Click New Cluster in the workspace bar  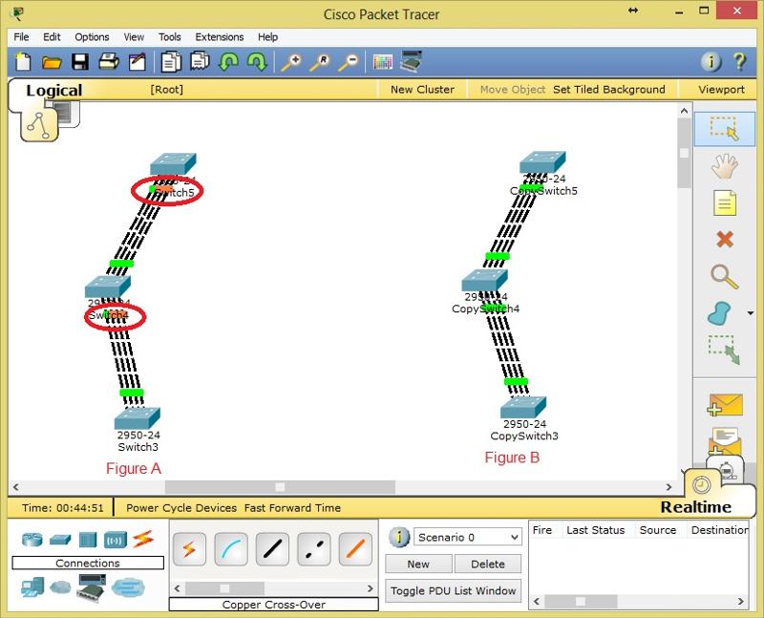coord(422,90)
